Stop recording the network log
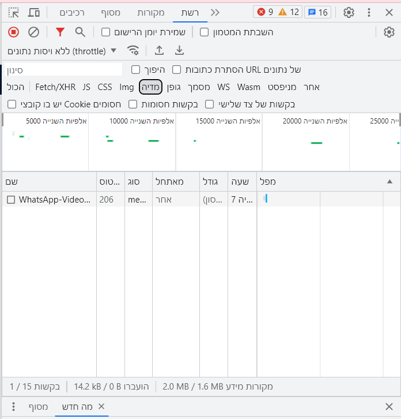This screenshot has width=401, height=419. [13, 32]
